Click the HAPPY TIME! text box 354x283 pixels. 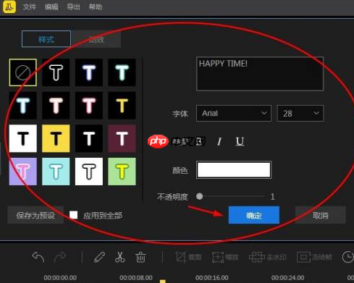(x=260, y=74)
